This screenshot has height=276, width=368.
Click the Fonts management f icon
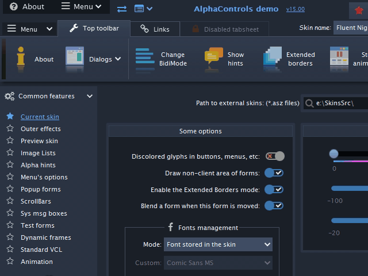(171, 227)
